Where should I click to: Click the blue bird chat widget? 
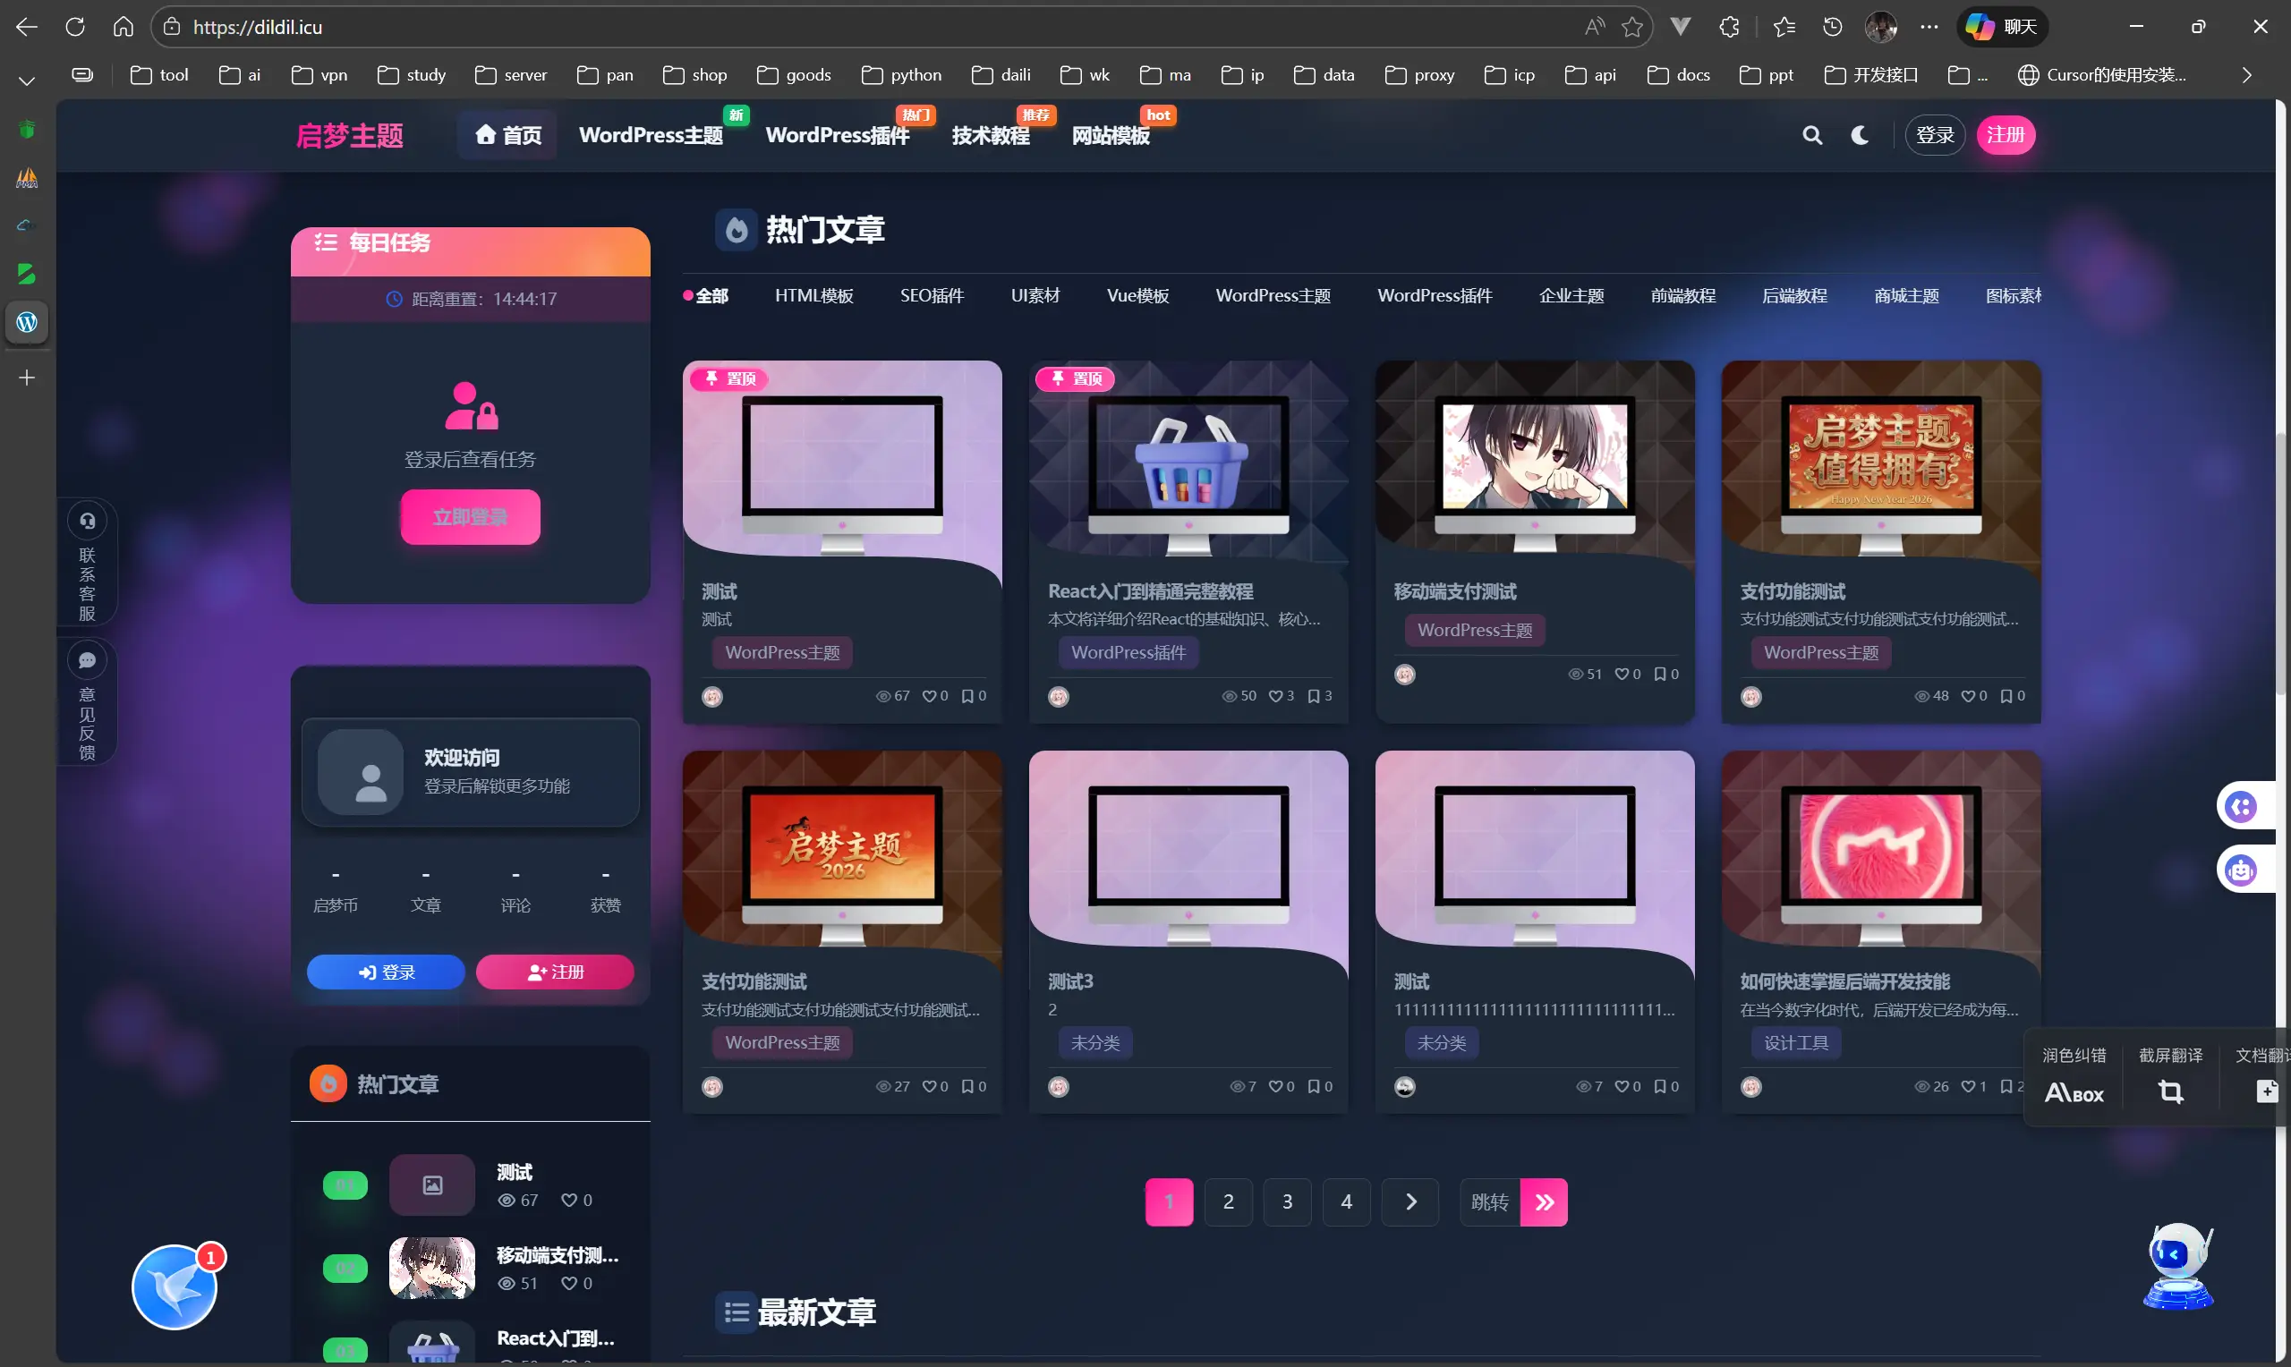pos(175,1286)
